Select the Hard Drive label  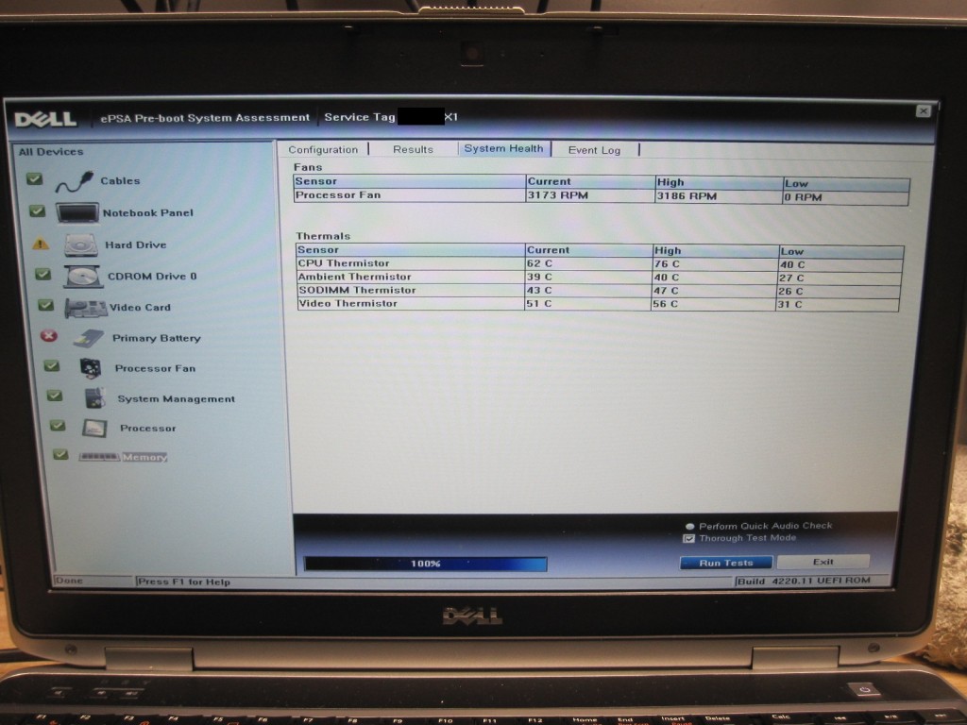[x=136, y=244]
